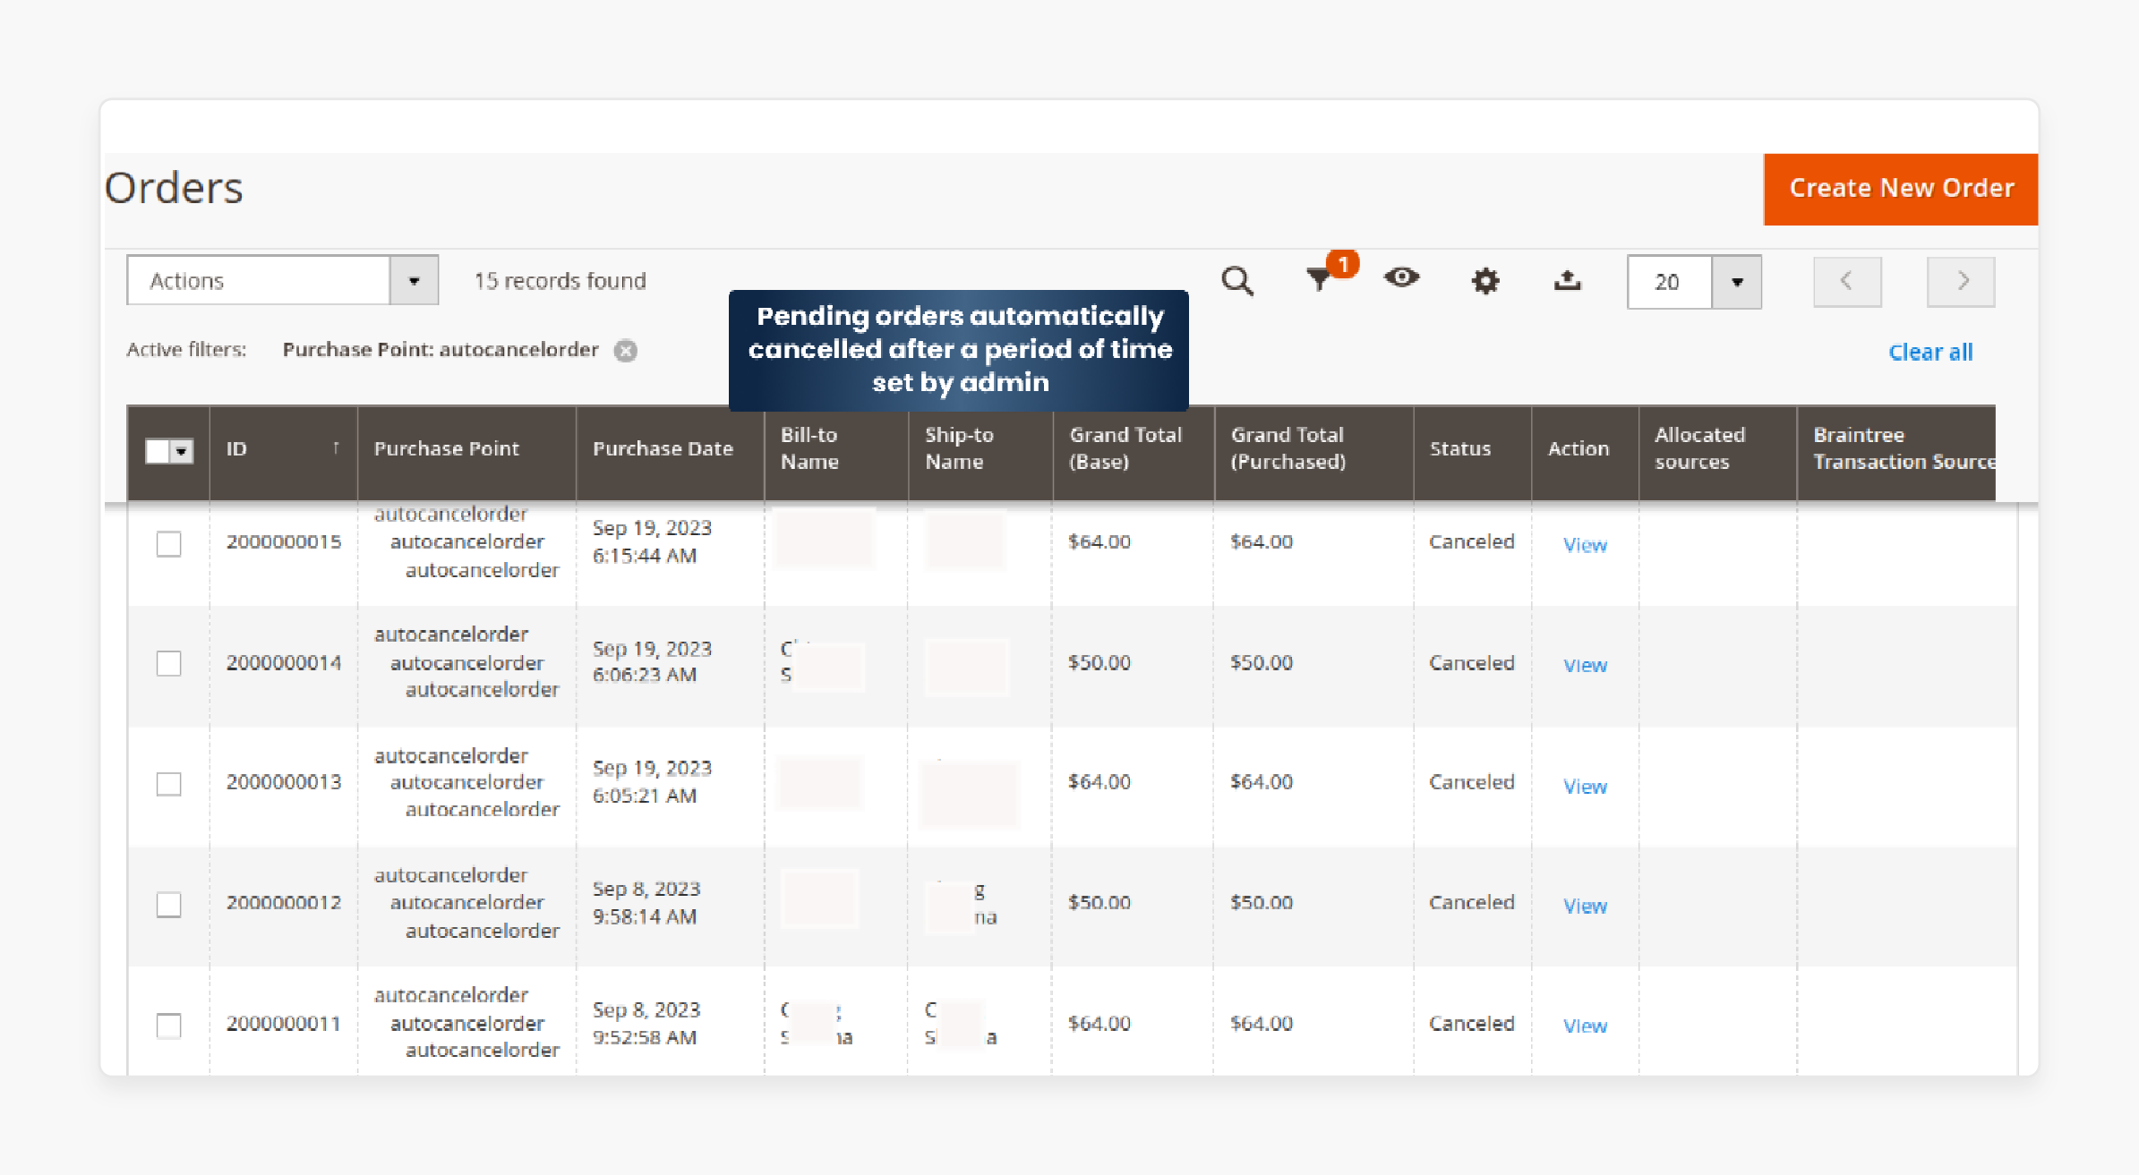Click the Action column header
2139x1175 pixels.
pyautogui.click(x=1585, y=452)
